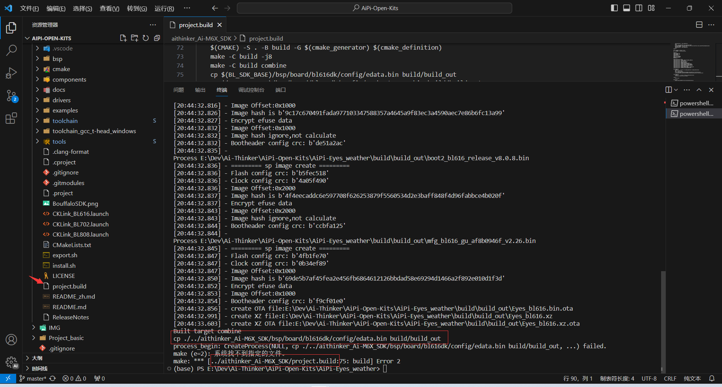
Task: Toggle bottom panel visibility
Action: (x=626, y=8)
